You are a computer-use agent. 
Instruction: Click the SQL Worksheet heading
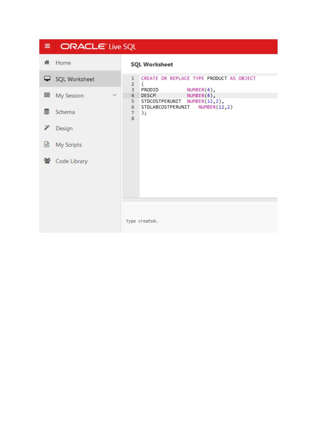click(152, 65)
